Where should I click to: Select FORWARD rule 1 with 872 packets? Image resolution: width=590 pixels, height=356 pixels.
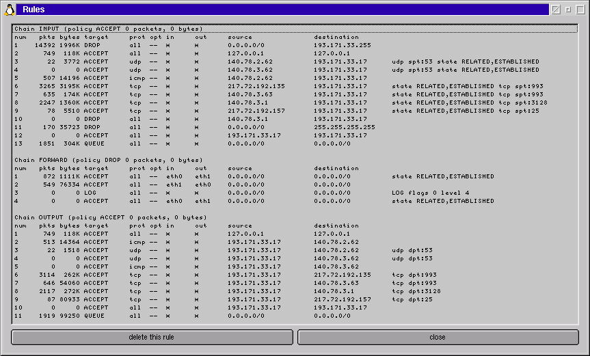[x=295, y=176]
